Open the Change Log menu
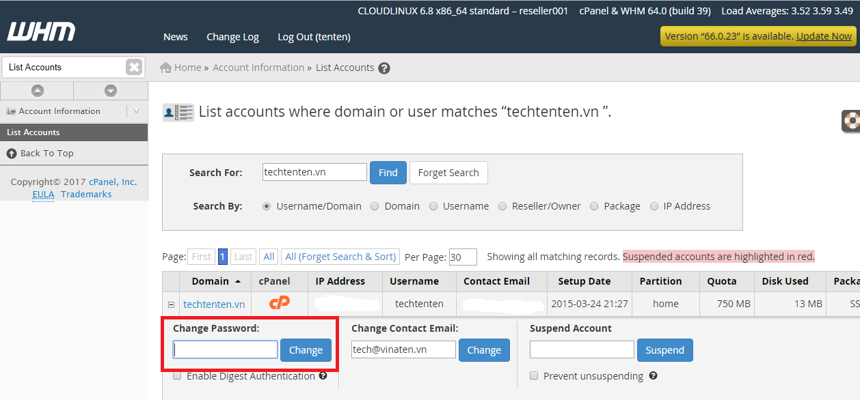Viewport: 860px width, 400px height. tap(232, 37)
